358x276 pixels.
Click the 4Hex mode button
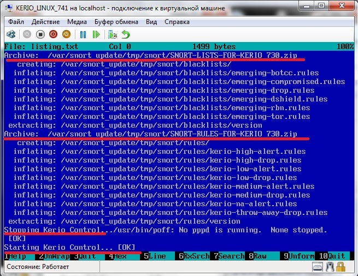tap(118, 256)
